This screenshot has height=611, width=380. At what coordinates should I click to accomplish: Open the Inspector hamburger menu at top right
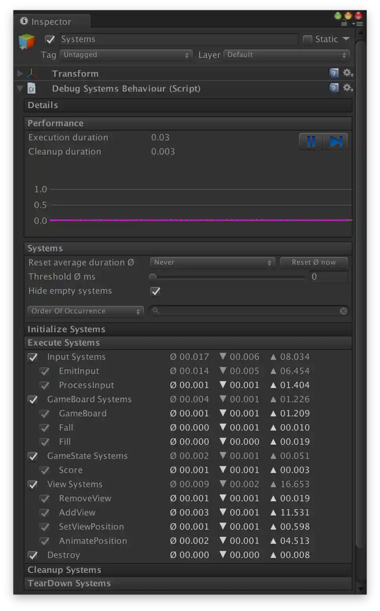coord(359,23)
